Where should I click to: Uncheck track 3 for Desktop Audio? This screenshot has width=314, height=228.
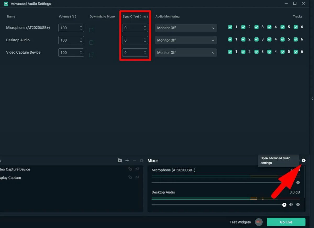point(256,39)
